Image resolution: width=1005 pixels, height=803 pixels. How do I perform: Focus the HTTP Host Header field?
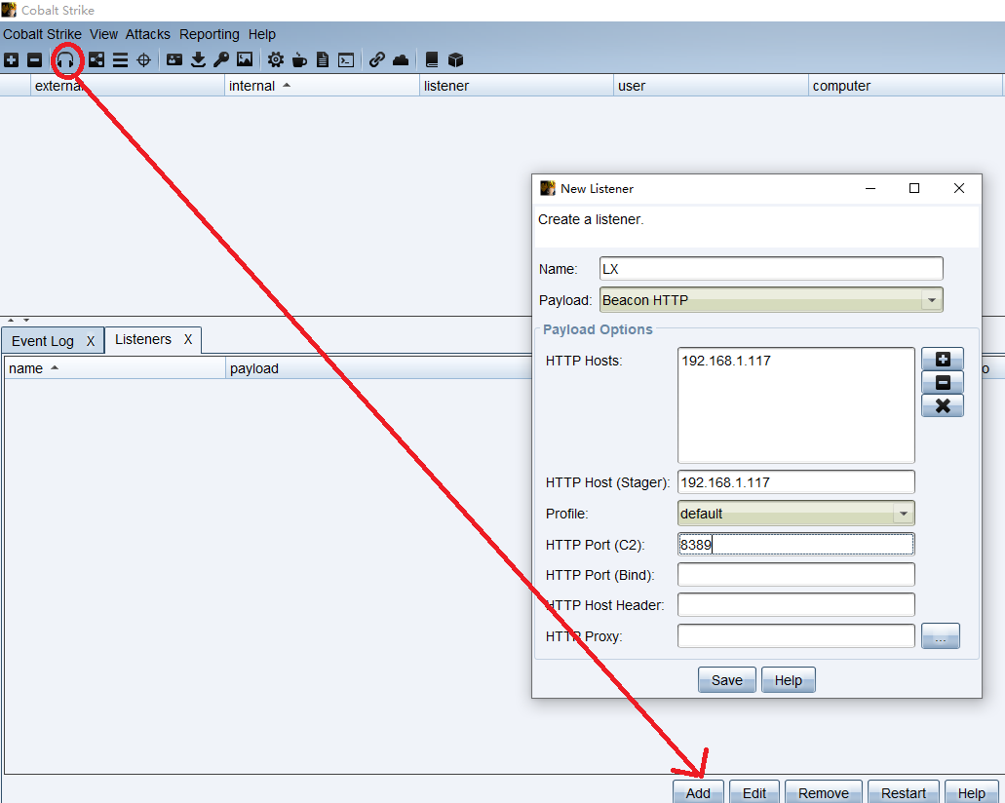pyautogui.click(x=796, y=605)
